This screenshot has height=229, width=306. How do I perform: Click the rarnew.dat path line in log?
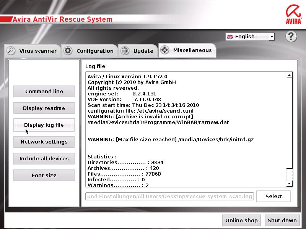(x=158, y=122)
